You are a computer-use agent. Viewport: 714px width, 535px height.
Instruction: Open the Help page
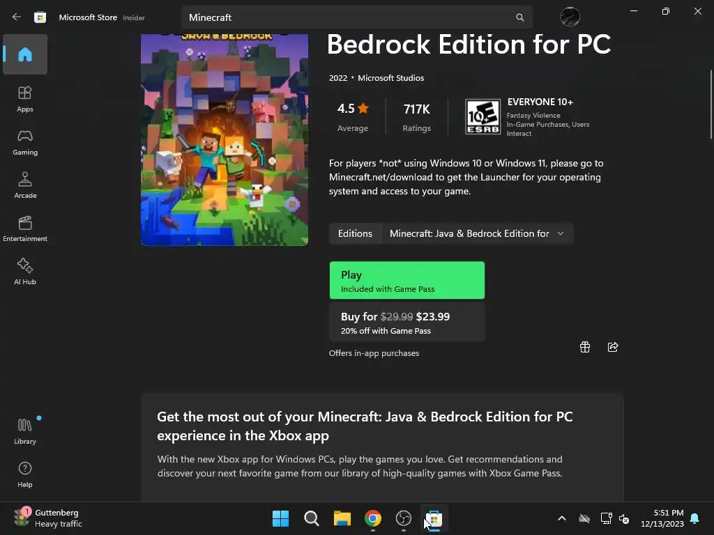click(25, 474)
